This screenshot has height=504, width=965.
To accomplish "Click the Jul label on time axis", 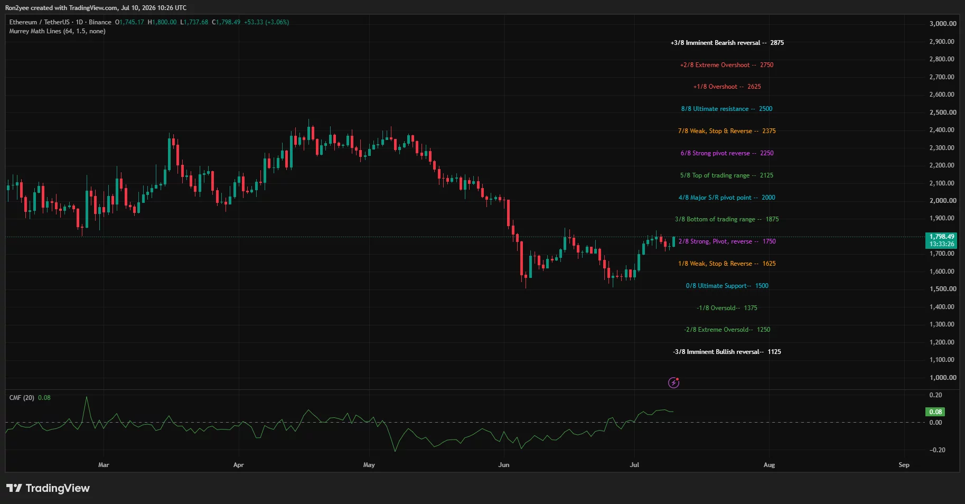I will coord(634,465).
